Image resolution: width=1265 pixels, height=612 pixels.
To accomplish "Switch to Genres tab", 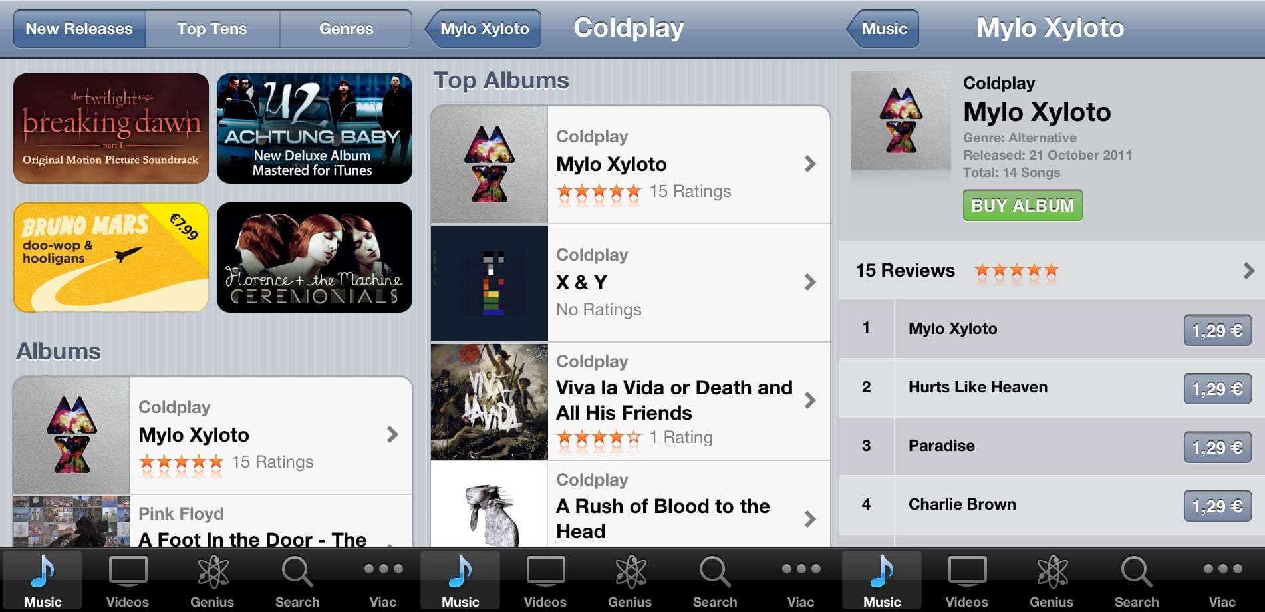I will point(346,29).
